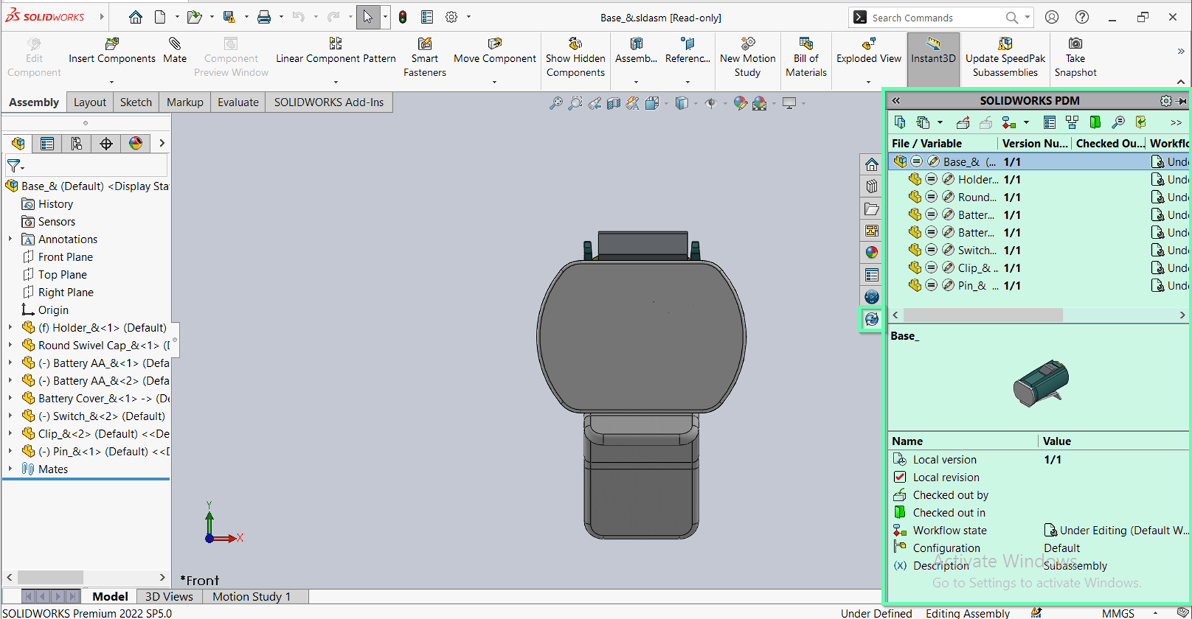Open the Evaluate ribbon tab

[x=237, y=102]
